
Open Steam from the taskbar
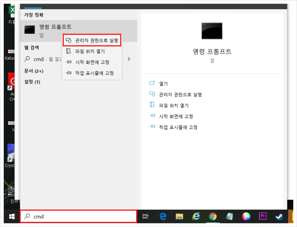[279, 216]
